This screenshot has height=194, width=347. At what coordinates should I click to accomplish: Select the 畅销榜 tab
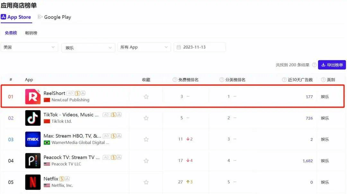[x=31, y=33]
